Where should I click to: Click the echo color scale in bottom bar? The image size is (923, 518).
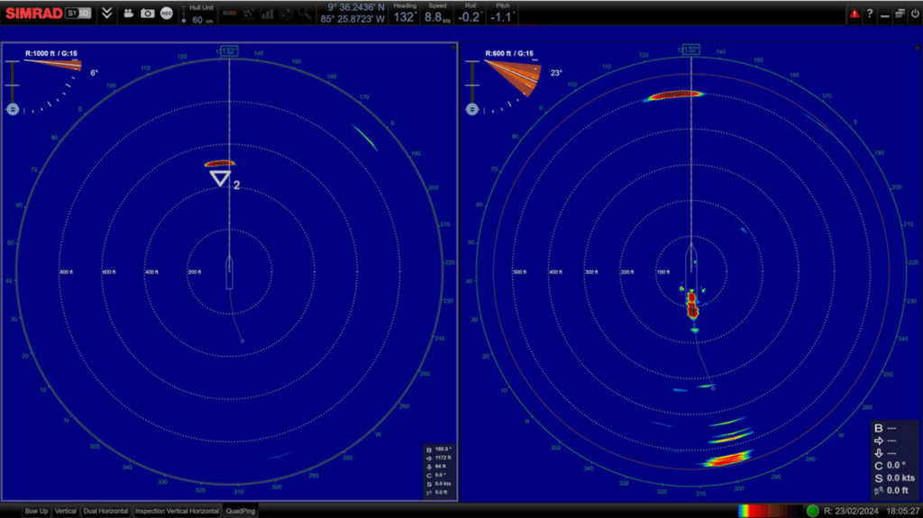coord(769,511)
